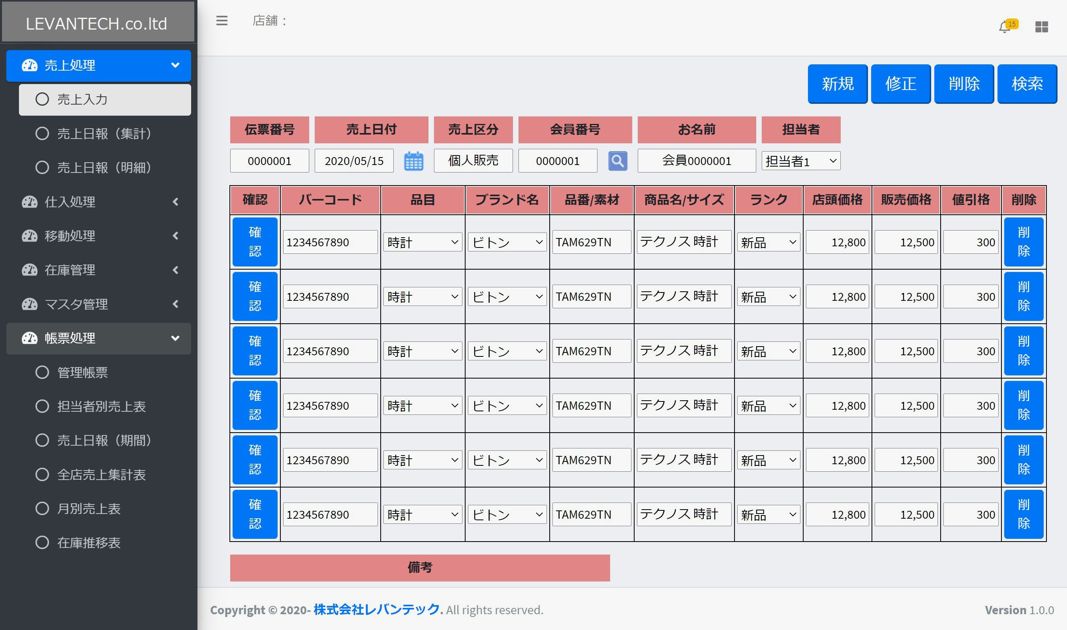Viewport: 1067px width, 630px height.
Task: Click 削除 button in last table row
Action: click(1024, 514)
